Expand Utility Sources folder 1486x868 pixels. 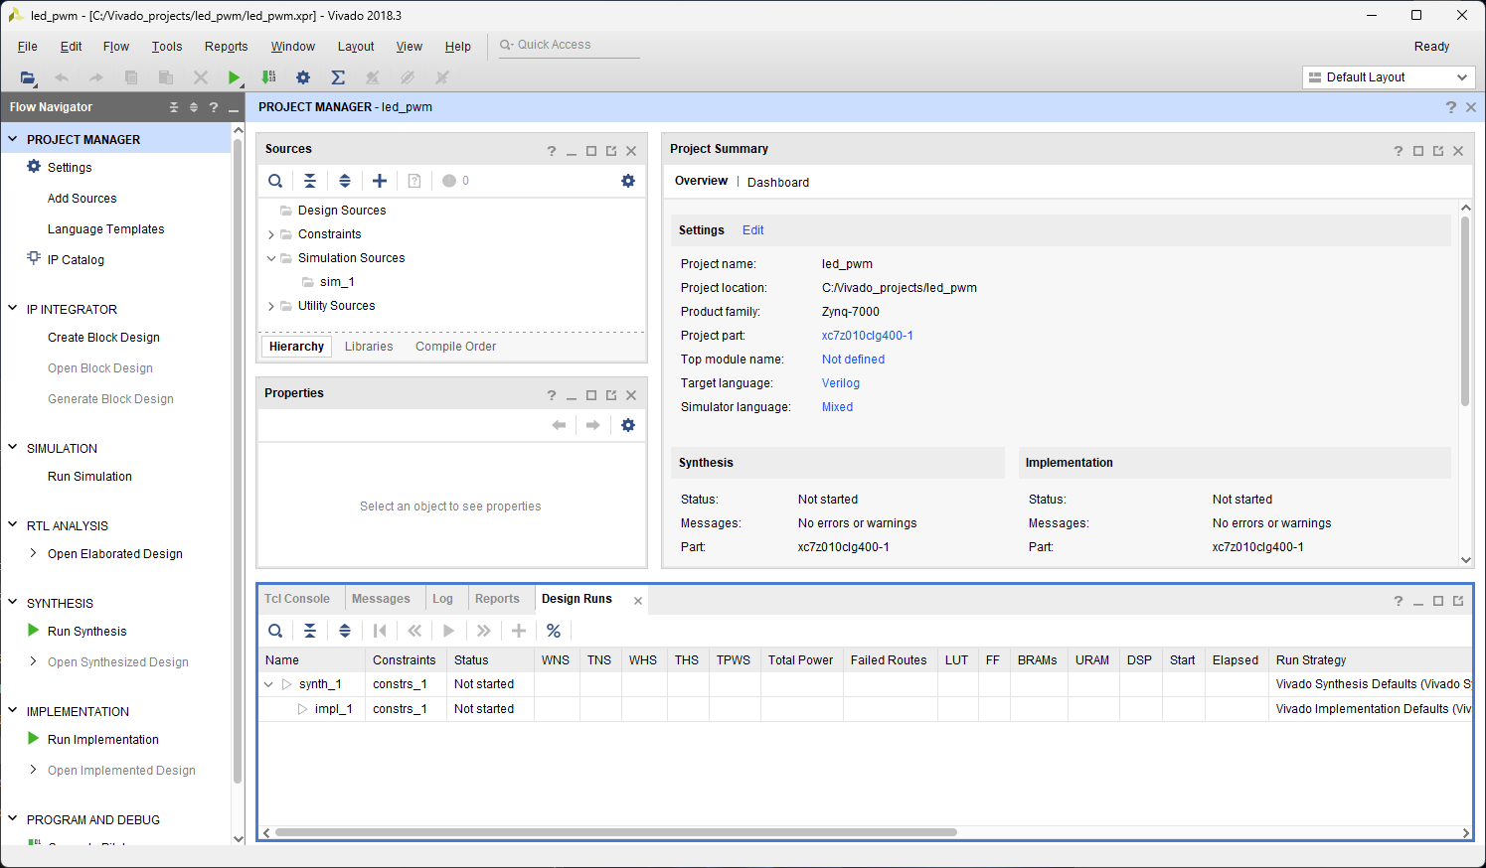(x=271, y=306)
